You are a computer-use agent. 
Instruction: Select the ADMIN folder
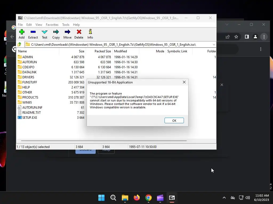(27, 57)
